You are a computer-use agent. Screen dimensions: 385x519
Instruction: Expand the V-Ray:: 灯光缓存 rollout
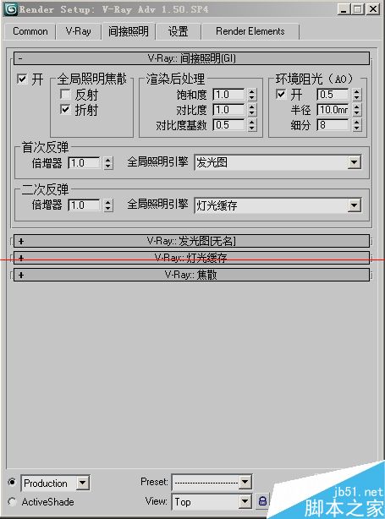click(191, 258)
